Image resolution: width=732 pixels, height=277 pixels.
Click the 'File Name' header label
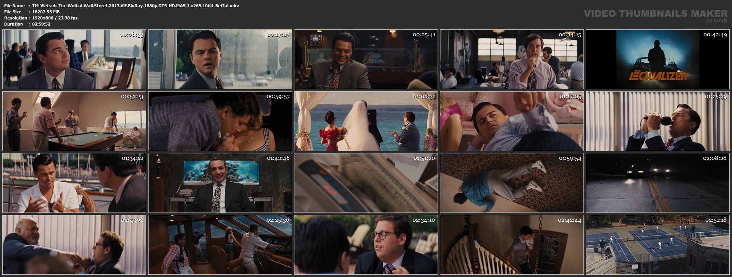point(15,6)
